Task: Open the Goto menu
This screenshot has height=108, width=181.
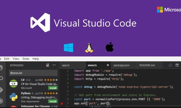Action: pyautogui.click(x=26, y=59)
